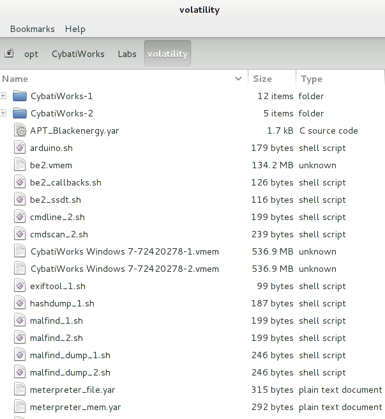
Task: Click the exiftool_1.sh script icon
Action: pos(20,286)
